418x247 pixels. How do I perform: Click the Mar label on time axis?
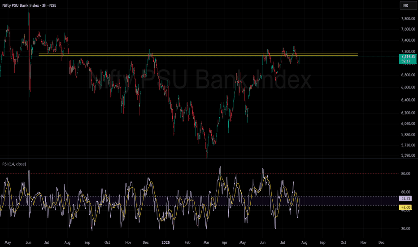click(206, 243)
